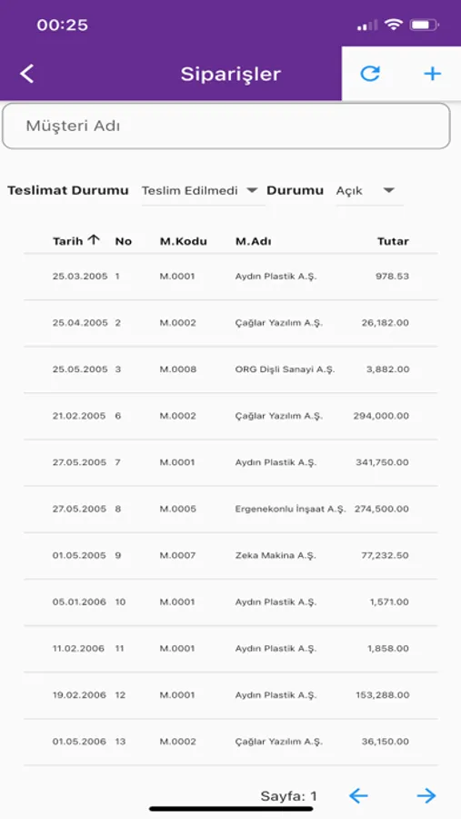Check the Wi-Fi status icon
This screenshot has width=461, height=819.
pyautogui.click(x=393, y=25)
